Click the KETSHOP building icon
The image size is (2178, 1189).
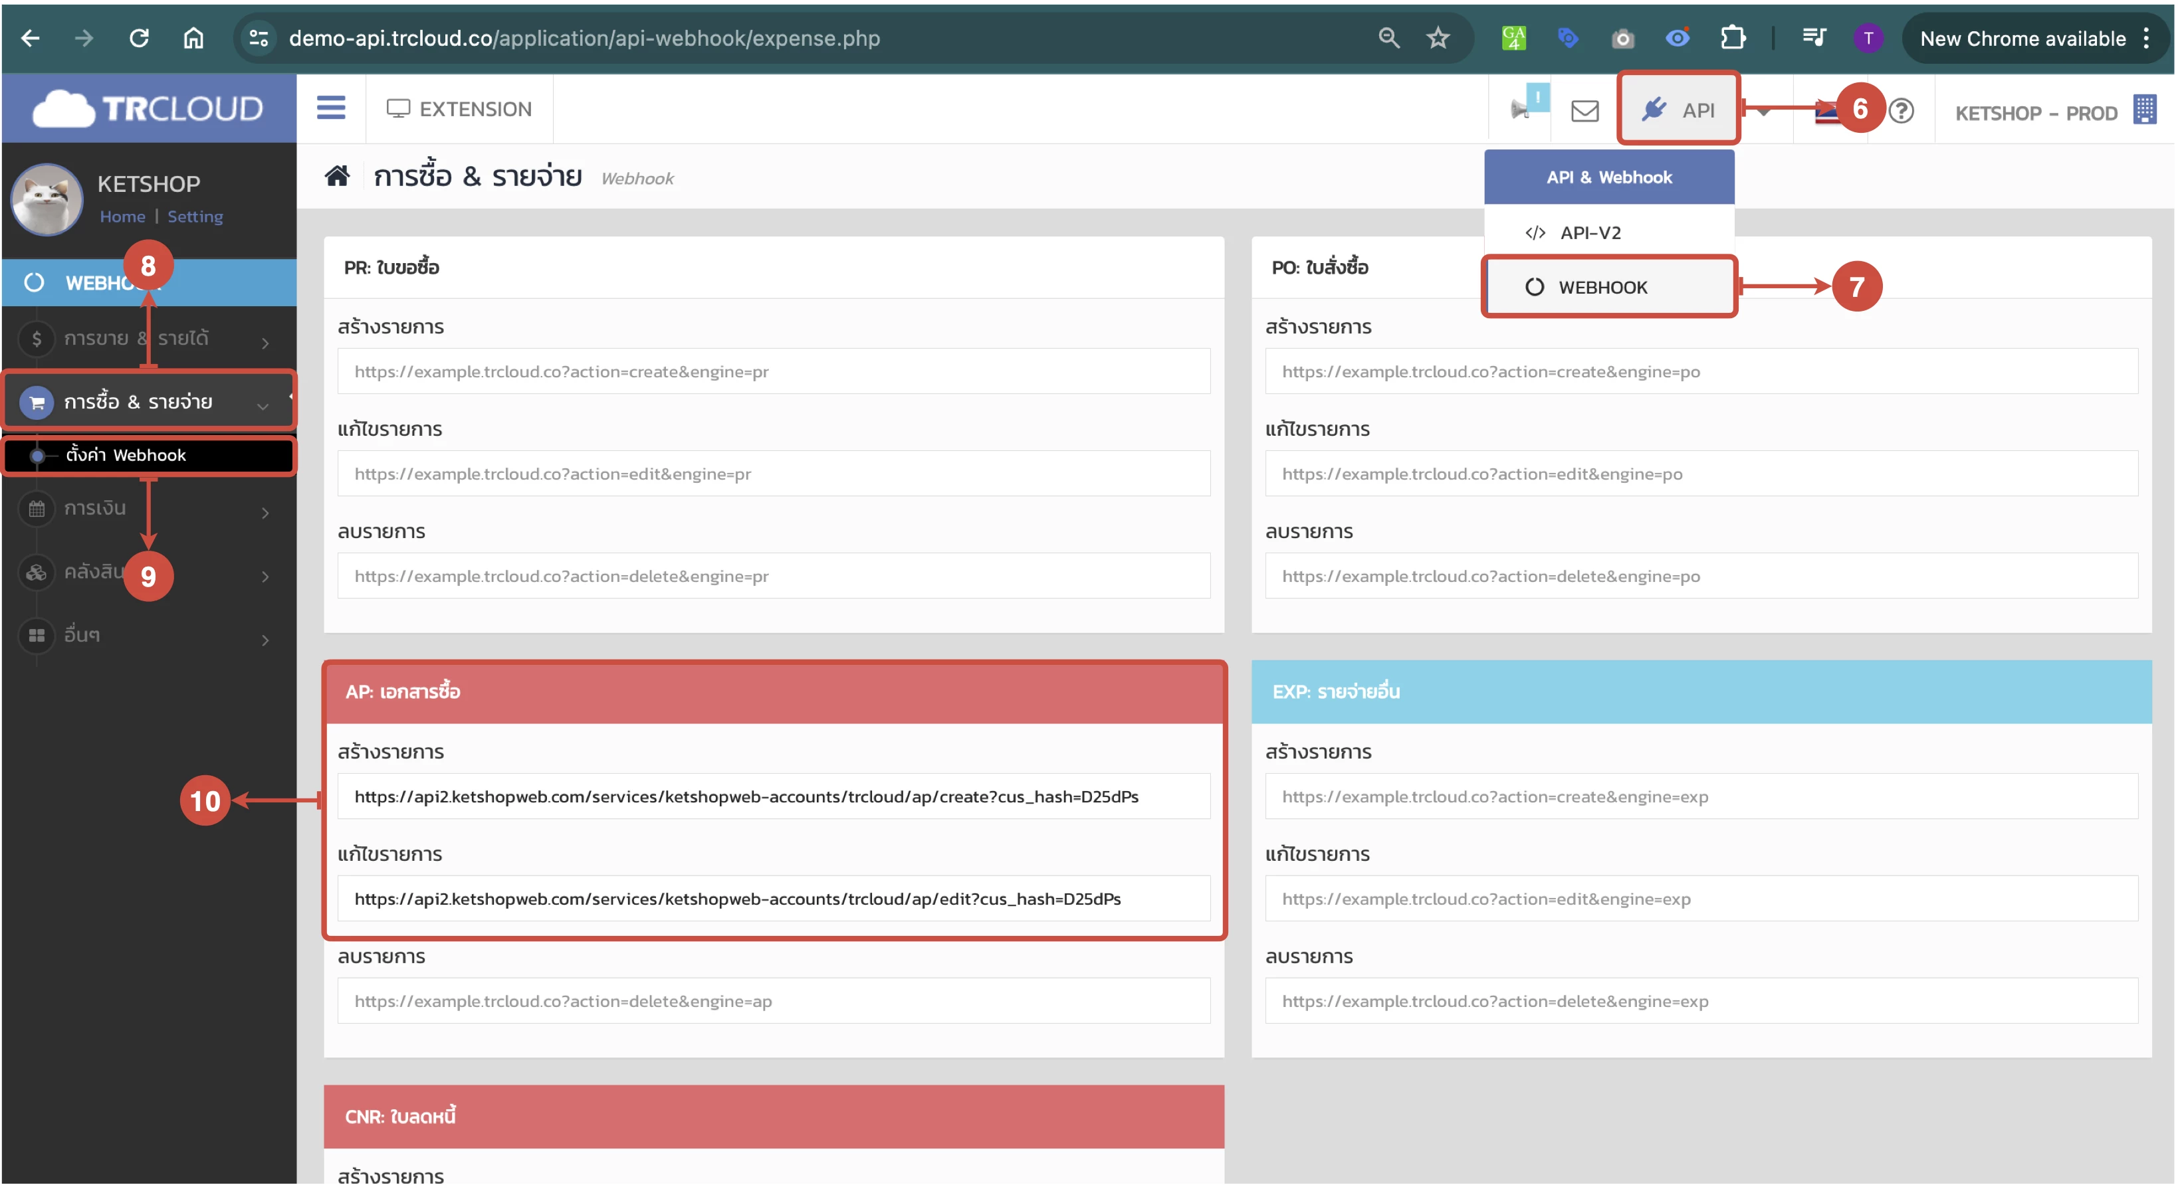[2143, 110]
